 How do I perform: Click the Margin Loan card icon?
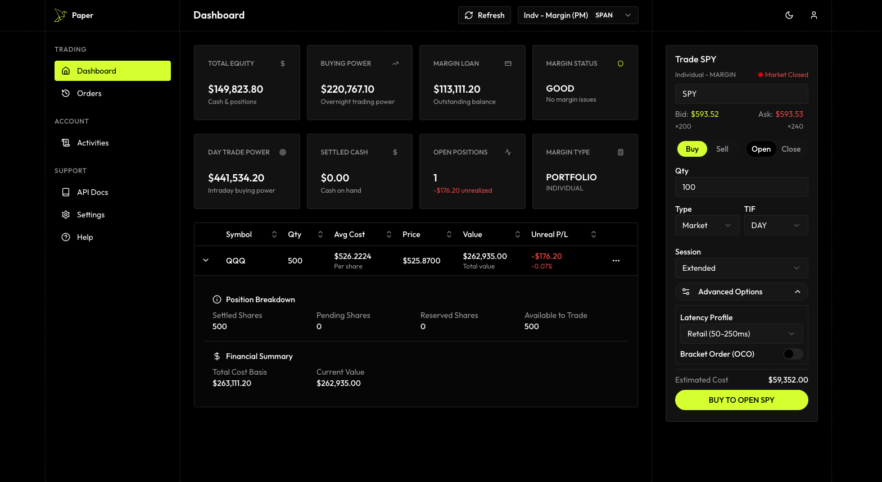508,63
